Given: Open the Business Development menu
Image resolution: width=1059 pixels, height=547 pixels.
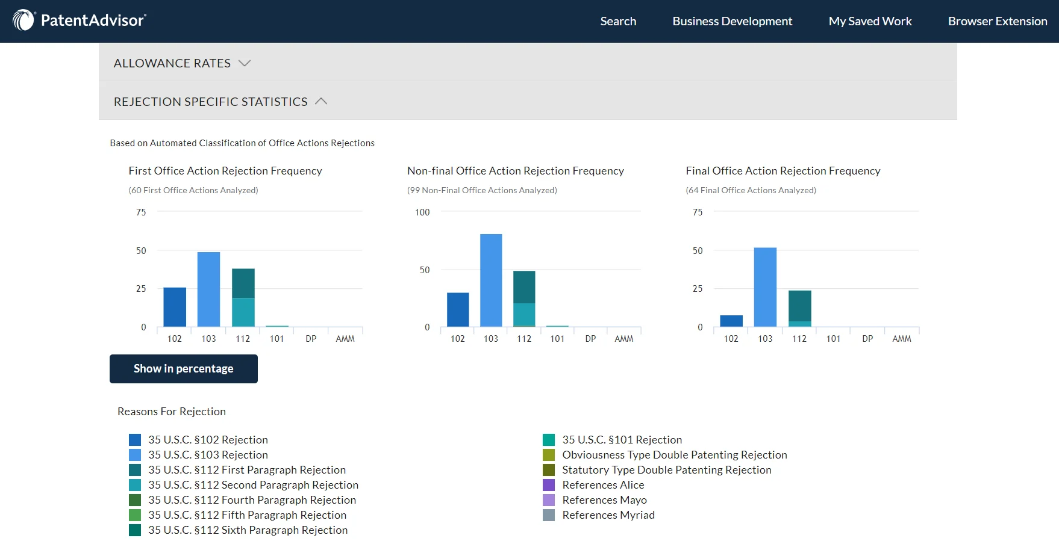Looking at the screenshot, I should pos(732,21).
